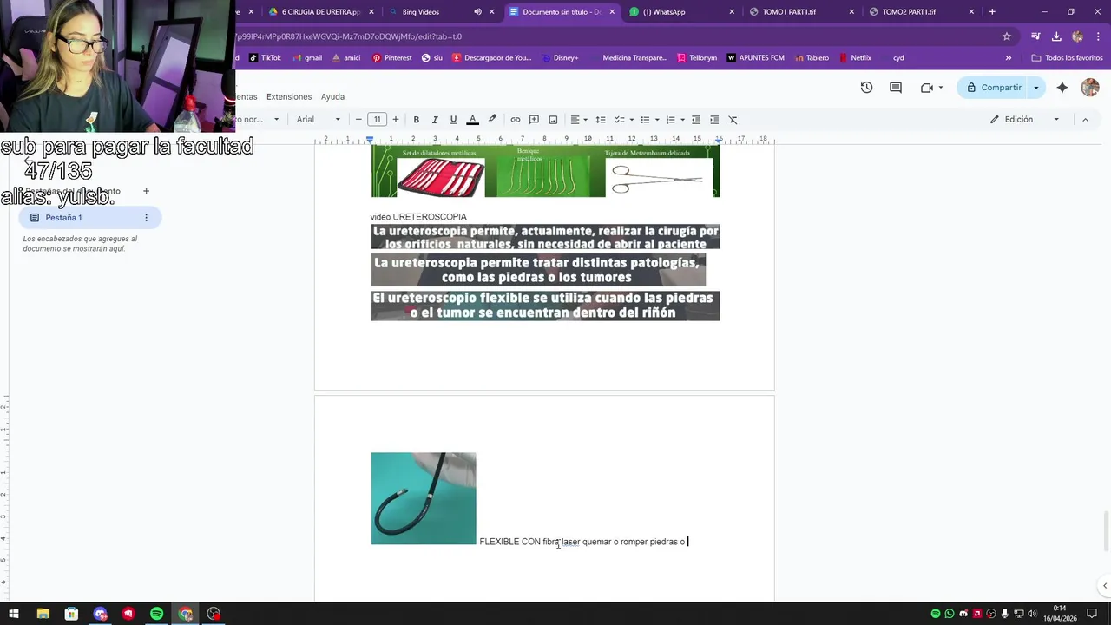Image resolution: width=1111 pixels, height=625 pixels.
Task: Show all comments via the speech bubble icon
Action: tap(896, 88)
